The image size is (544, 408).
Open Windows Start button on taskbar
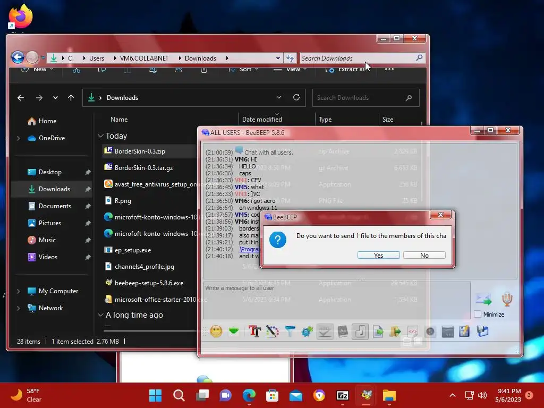155,395
